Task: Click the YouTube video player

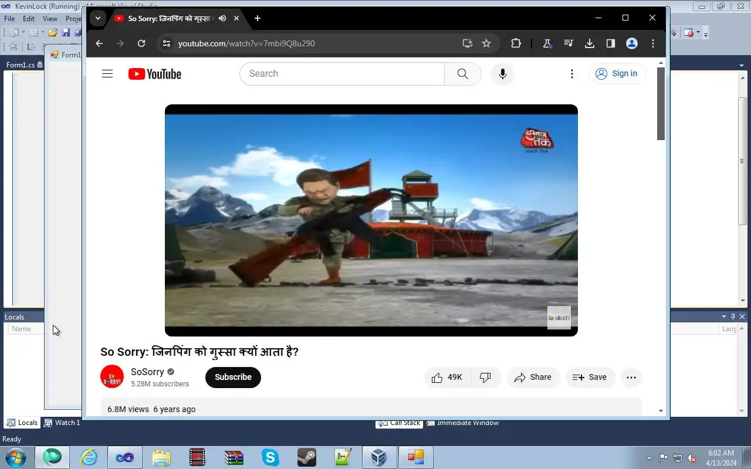Action: 371,220
